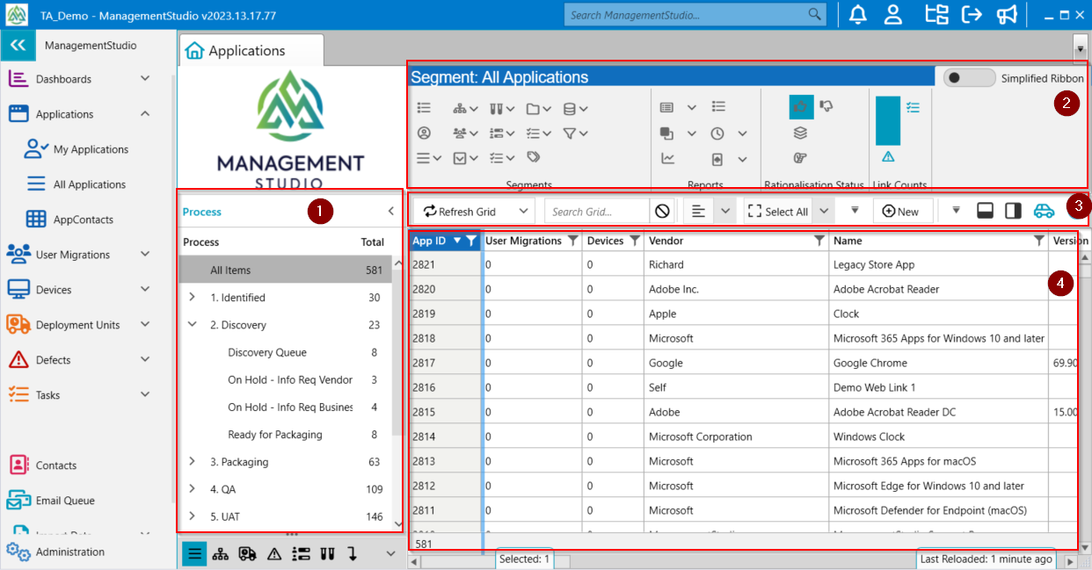Filter the Vendor column with the funnel icon

tap(819, 241)
